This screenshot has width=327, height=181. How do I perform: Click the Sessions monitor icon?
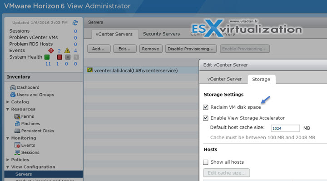click(17, 152)
